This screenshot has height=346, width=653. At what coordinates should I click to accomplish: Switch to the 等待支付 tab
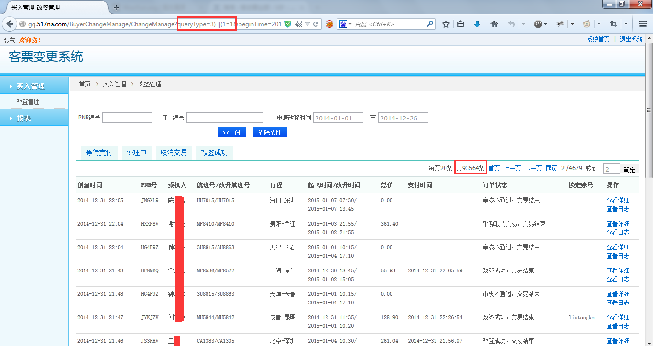(x=99, y=152)
